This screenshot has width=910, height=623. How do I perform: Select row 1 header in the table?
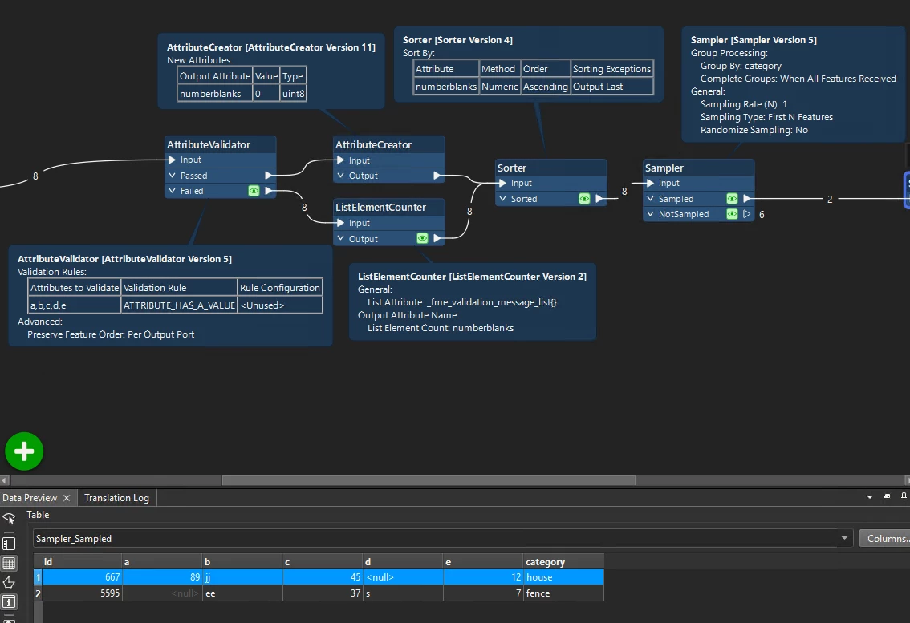tap(38, 577)
